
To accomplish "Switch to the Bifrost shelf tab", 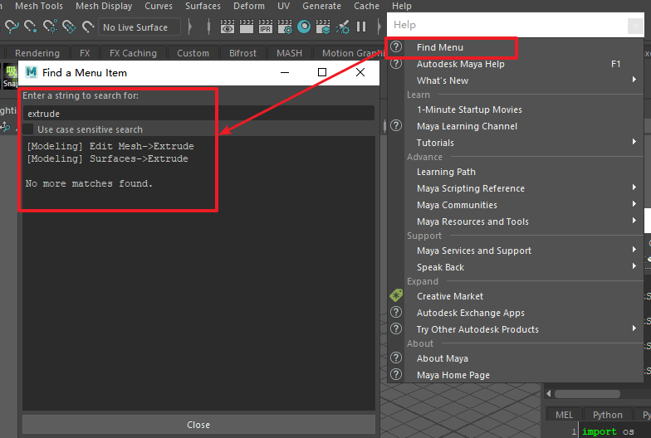I will coord(242,53).
